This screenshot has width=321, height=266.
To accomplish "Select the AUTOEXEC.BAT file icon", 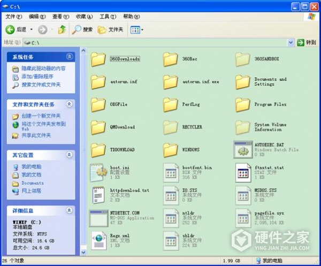I will pyautogui.click(x=243, y=150).
